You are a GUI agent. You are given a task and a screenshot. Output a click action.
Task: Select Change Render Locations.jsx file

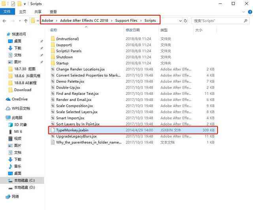80,69
